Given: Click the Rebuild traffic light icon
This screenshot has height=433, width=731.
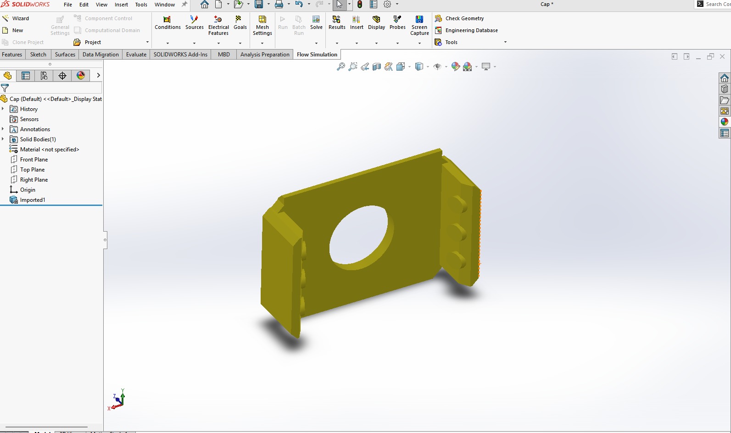Looking at the screenshot, I should [x=360, y=5].
